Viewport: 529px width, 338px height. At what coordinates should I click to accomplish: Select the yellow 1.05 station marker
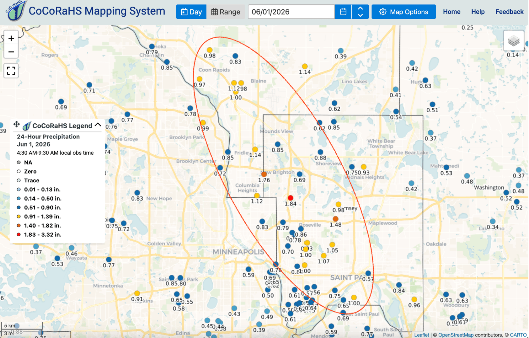tap(332, 244)
